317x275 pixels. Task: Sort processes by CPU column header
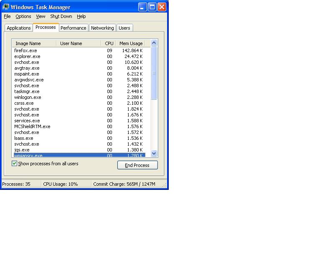pos(108,43)
